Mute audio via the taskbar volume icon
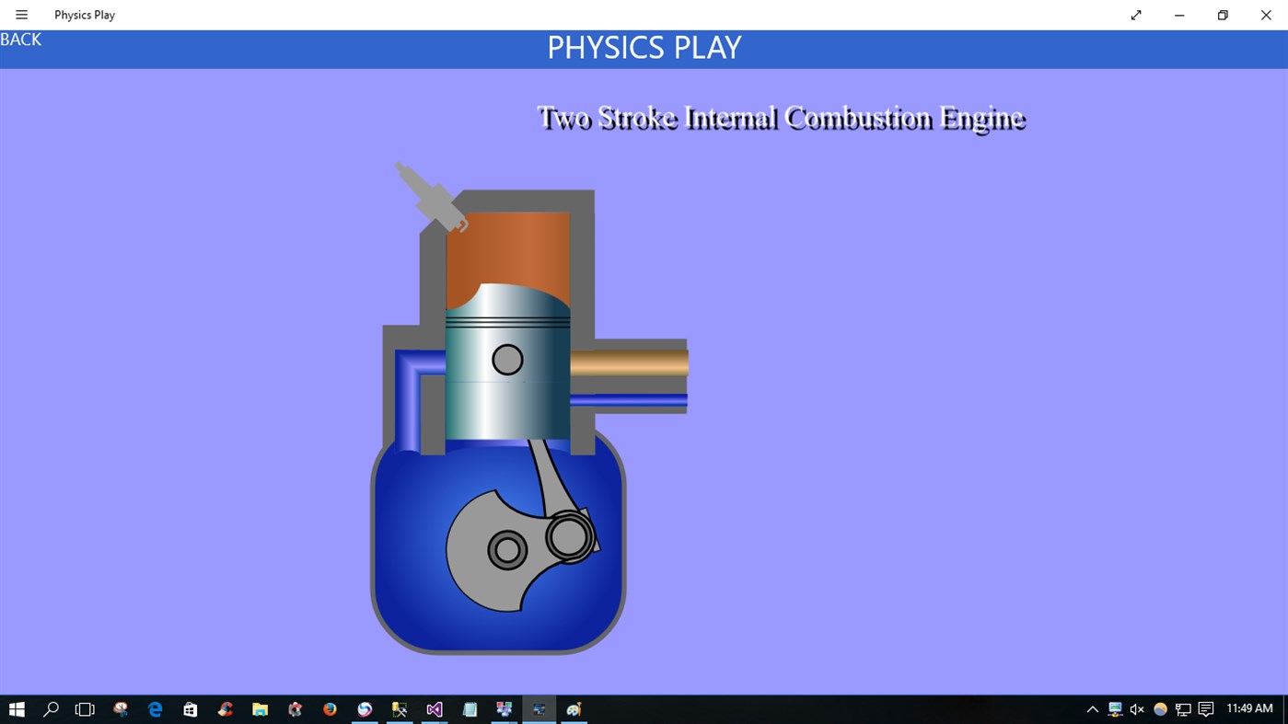Image resolution: width=1288 pixels, height=724 pixels. point(1137,709)
